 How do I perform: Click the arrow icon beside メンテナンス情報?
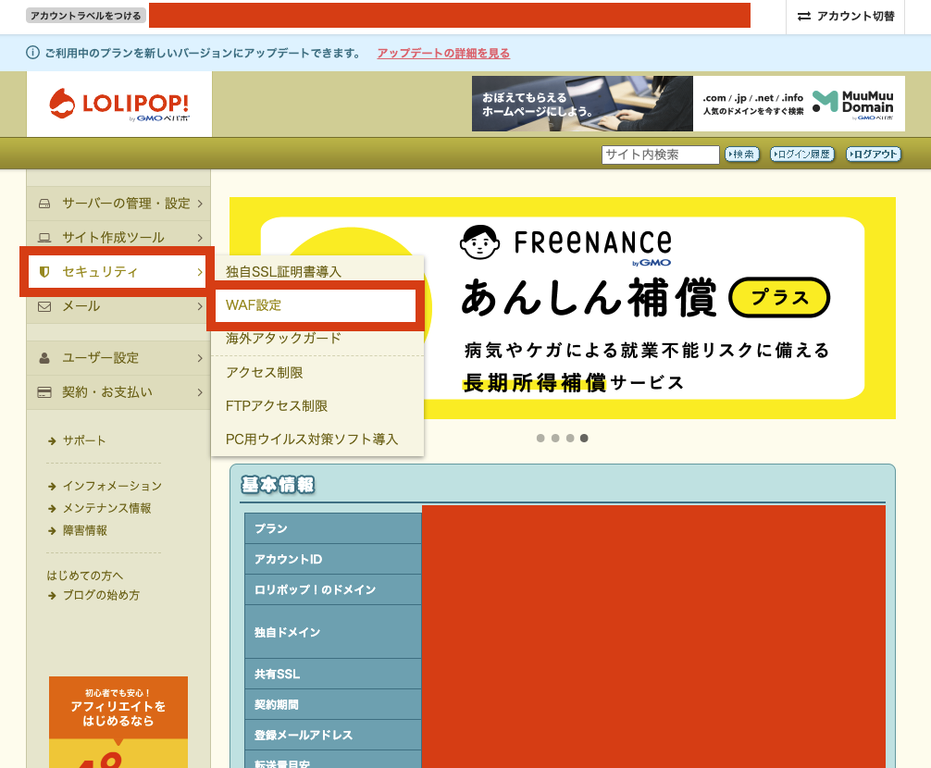pos(52,509)
